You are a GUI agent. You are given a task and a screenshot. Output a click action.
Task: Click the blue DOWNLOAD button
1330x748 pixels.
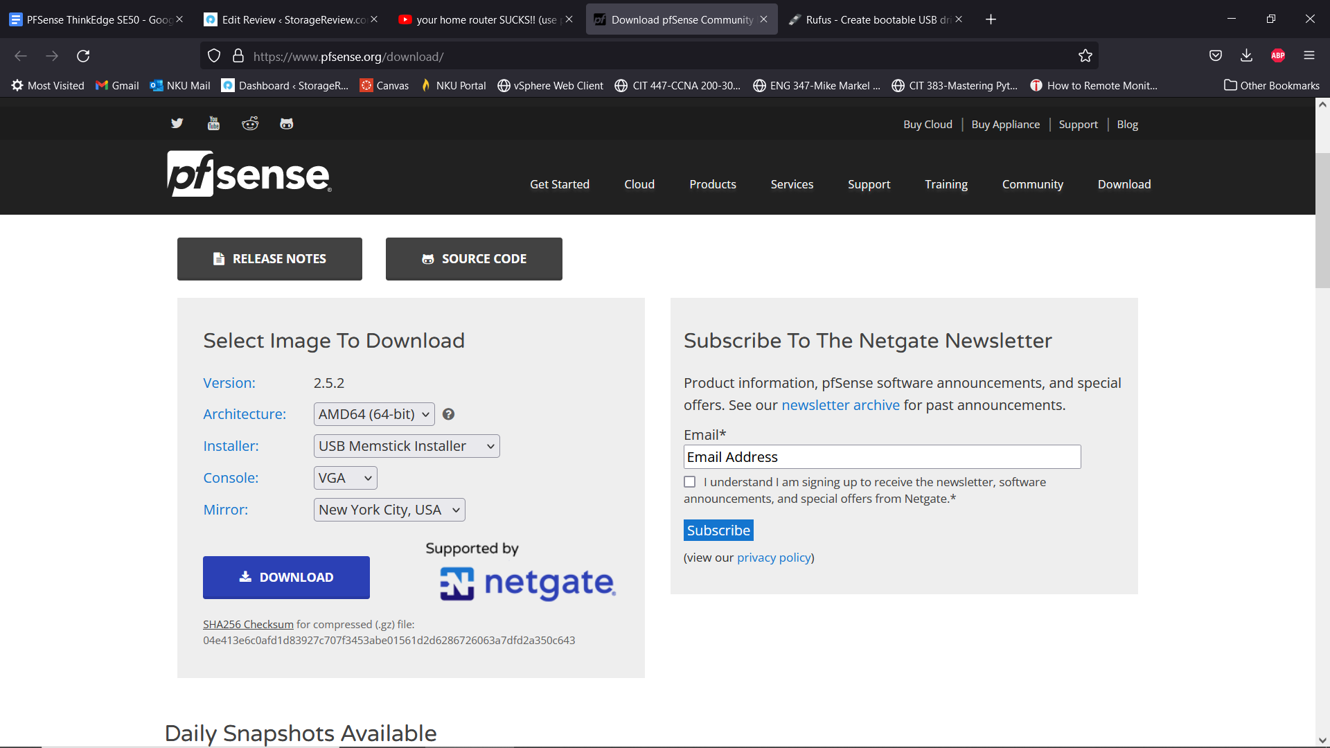point(286,578)
